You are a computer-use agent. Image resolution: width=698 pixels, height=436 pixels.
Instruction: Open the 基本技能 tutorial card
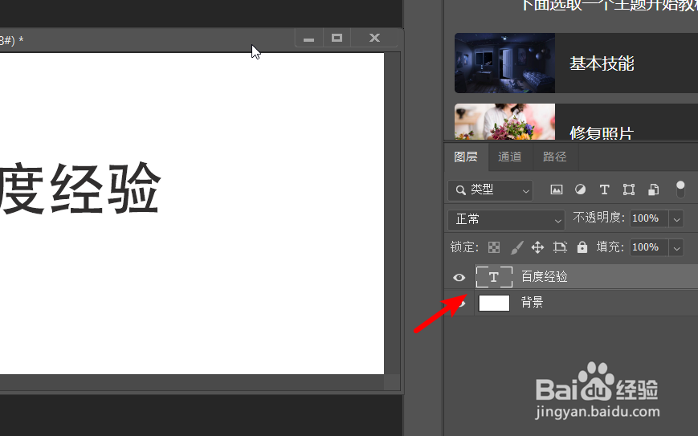click(x=576, y=63)
